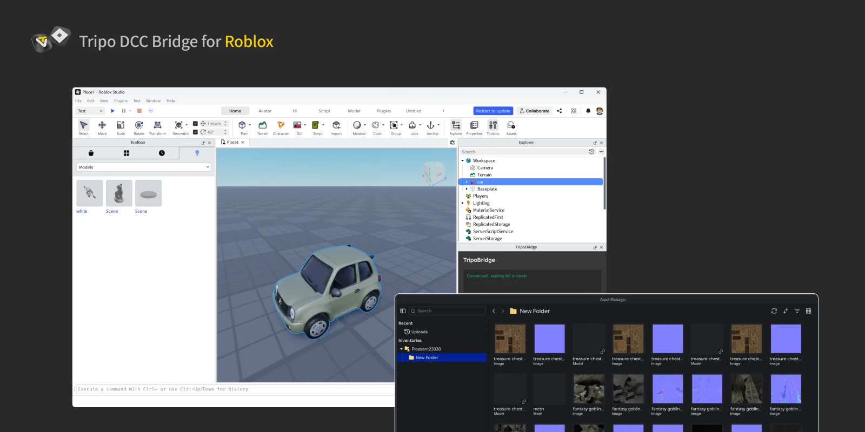865x432 pixels.
Task: Click the Collaborate button
Action: pyautogui.click(x=534, y=111)
